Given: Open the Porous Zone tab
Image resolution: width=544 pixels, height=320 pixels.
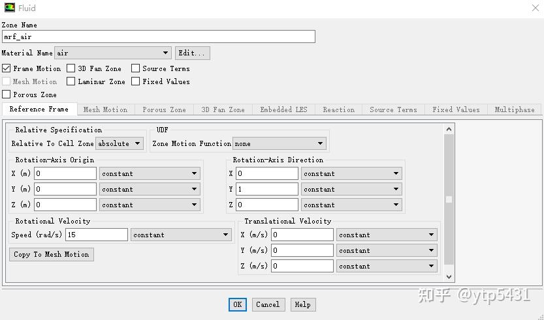Looking at the screenshot, I should pos(164,109).
